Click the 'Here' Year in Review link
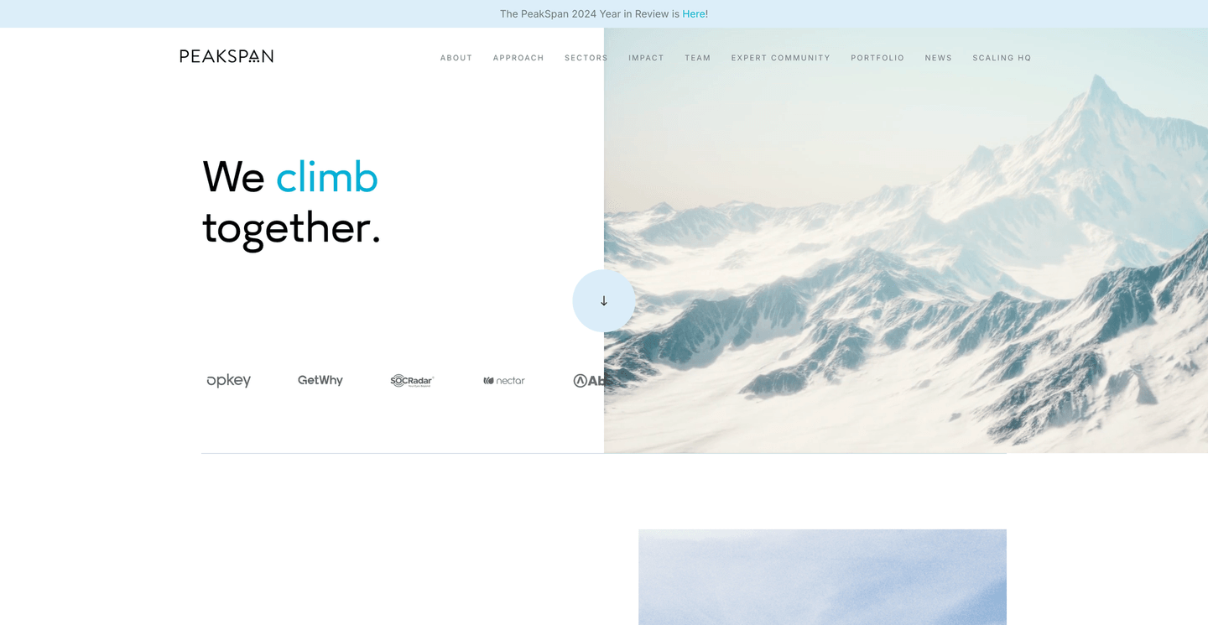This screenshot has width=1208, height=625. tap(694, 13)
